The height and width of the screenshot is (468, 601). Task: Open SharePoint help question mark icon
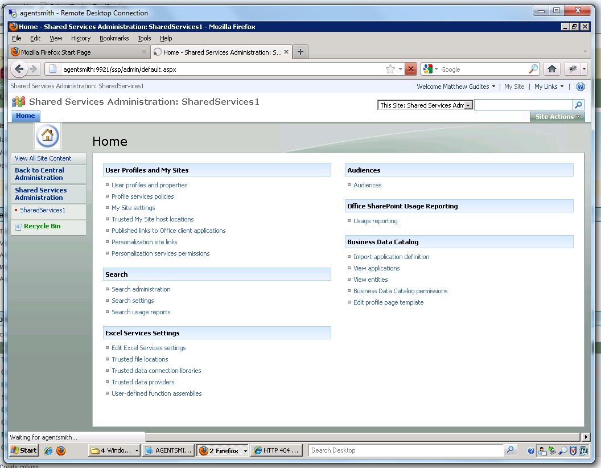pos(580,87)
